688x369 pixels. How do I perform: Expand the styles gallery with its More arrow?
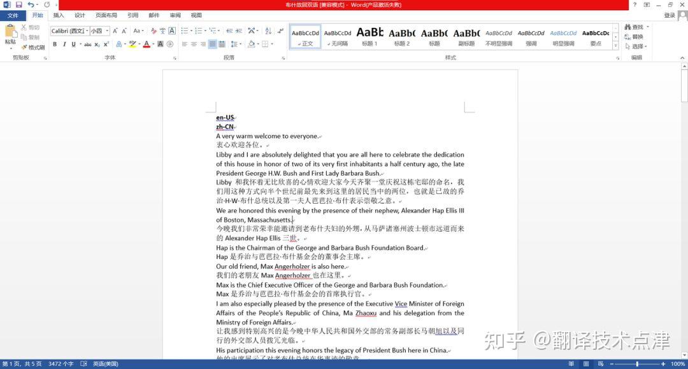coord(615,44)
